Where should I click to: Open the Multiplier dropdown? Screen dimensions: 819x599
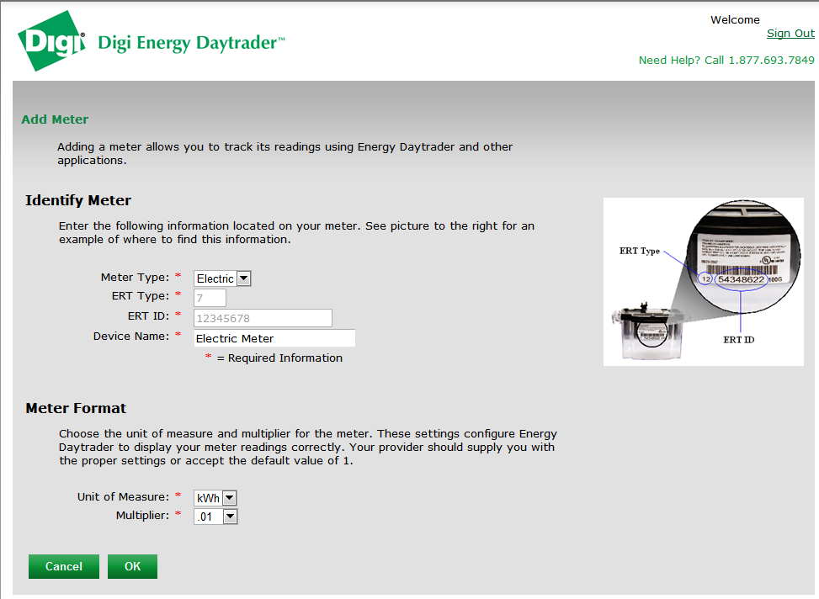[x=215, y=517]
